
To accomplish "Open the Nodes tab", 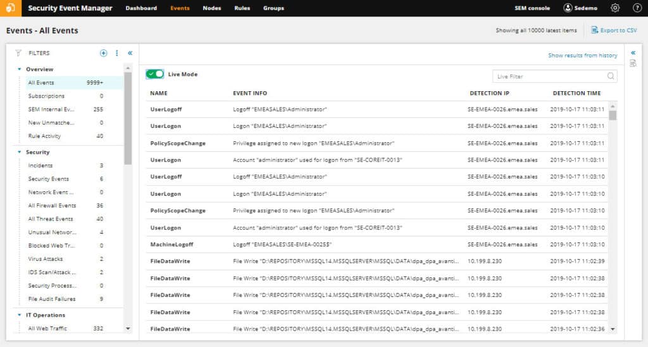I will (x=211, y=8).
